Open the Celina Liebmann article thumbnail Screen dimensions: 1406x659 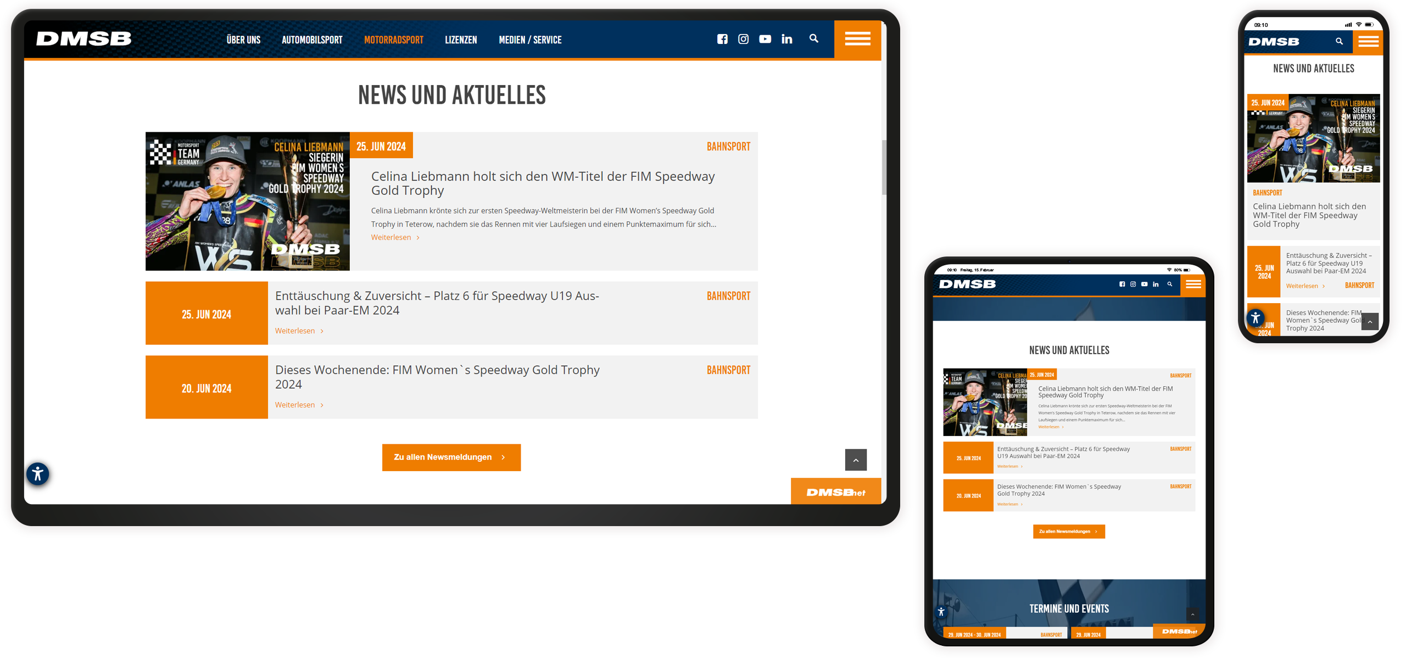[247, 201]
